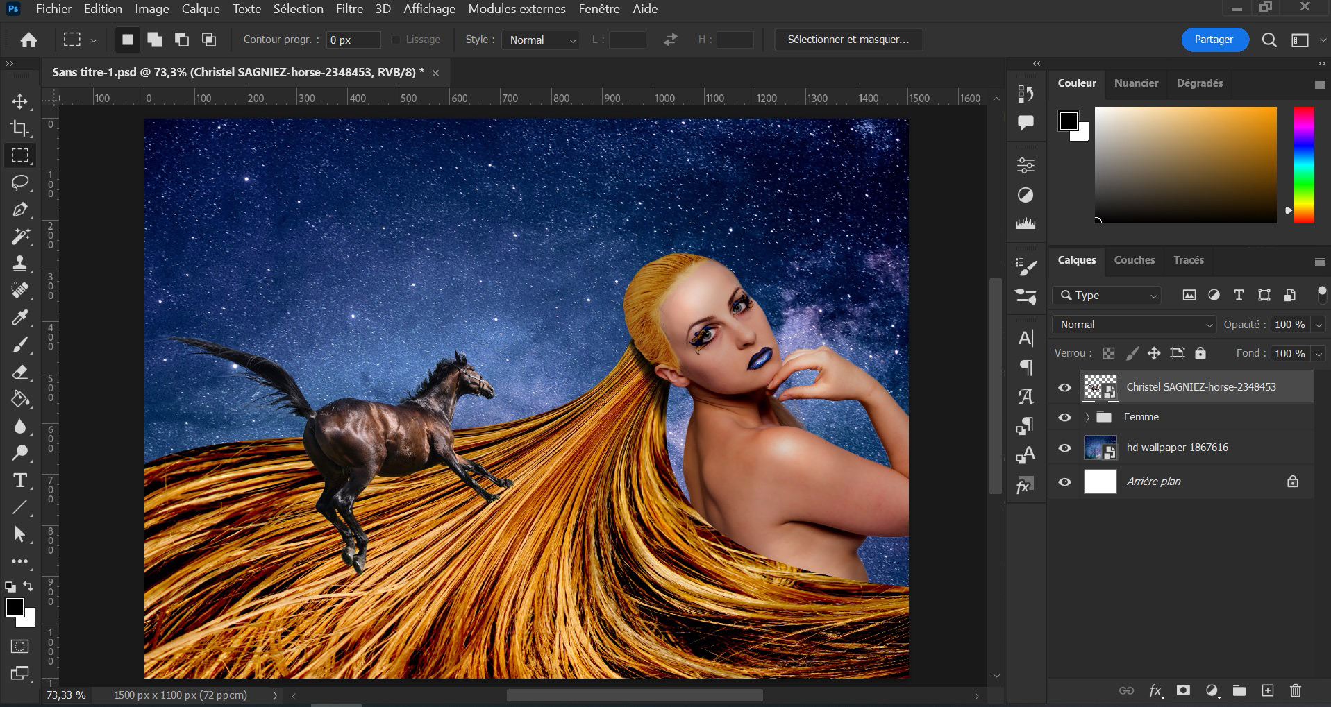
Task: Select the Line tool
Action: pyautogui.click(x=20, y=507)
